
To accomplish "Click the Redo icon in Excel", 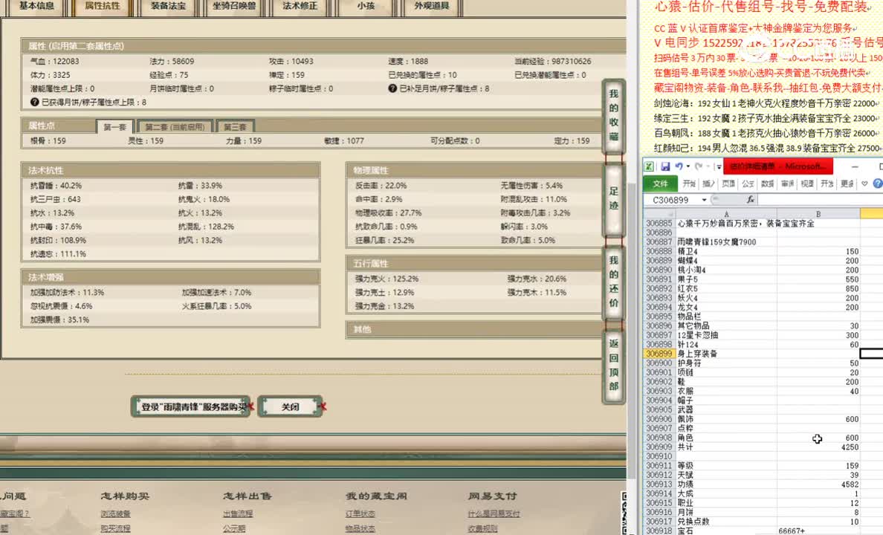I will pyautogui.click(x=699, y=166).
